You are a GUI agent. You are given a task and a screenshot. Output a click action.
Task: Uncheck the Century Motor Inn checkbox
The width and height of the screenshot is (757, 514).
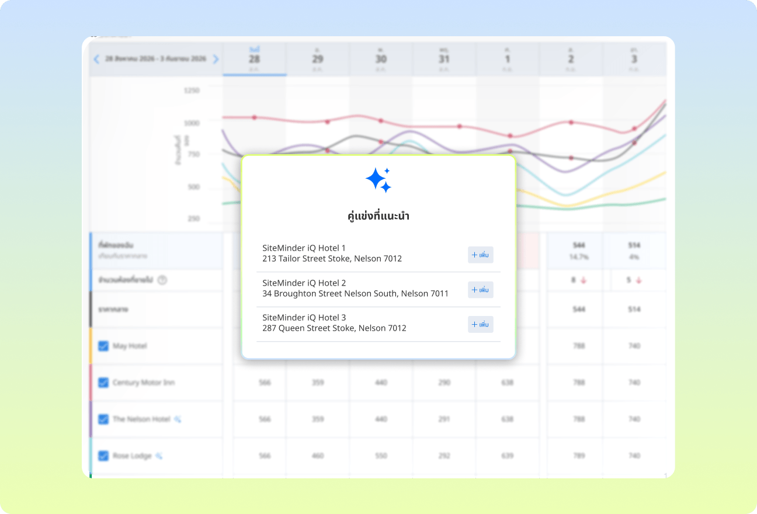pos(103,383)
